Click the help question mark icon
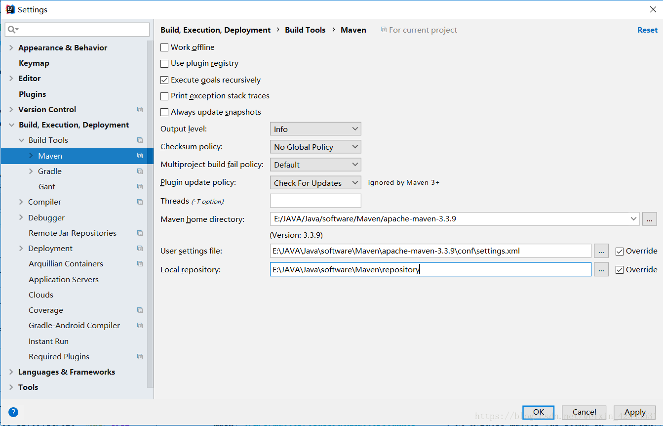This screenshot has height=426, width=663. point(13,412)
